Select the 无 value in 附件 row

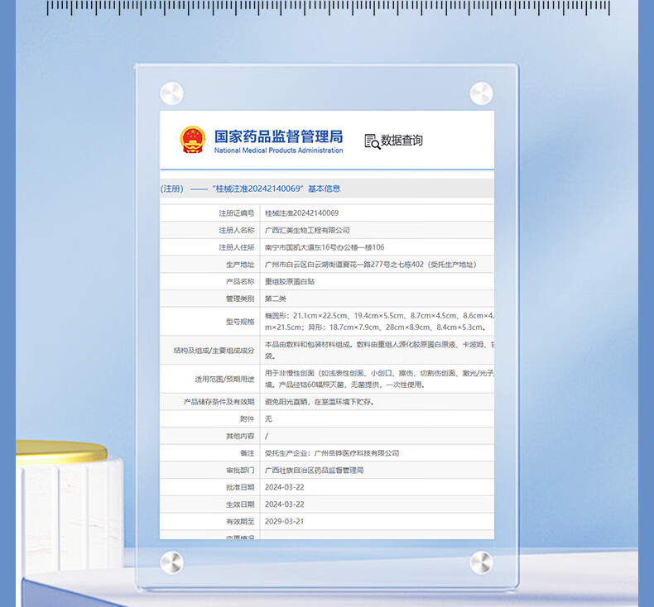tap(268, 419)
